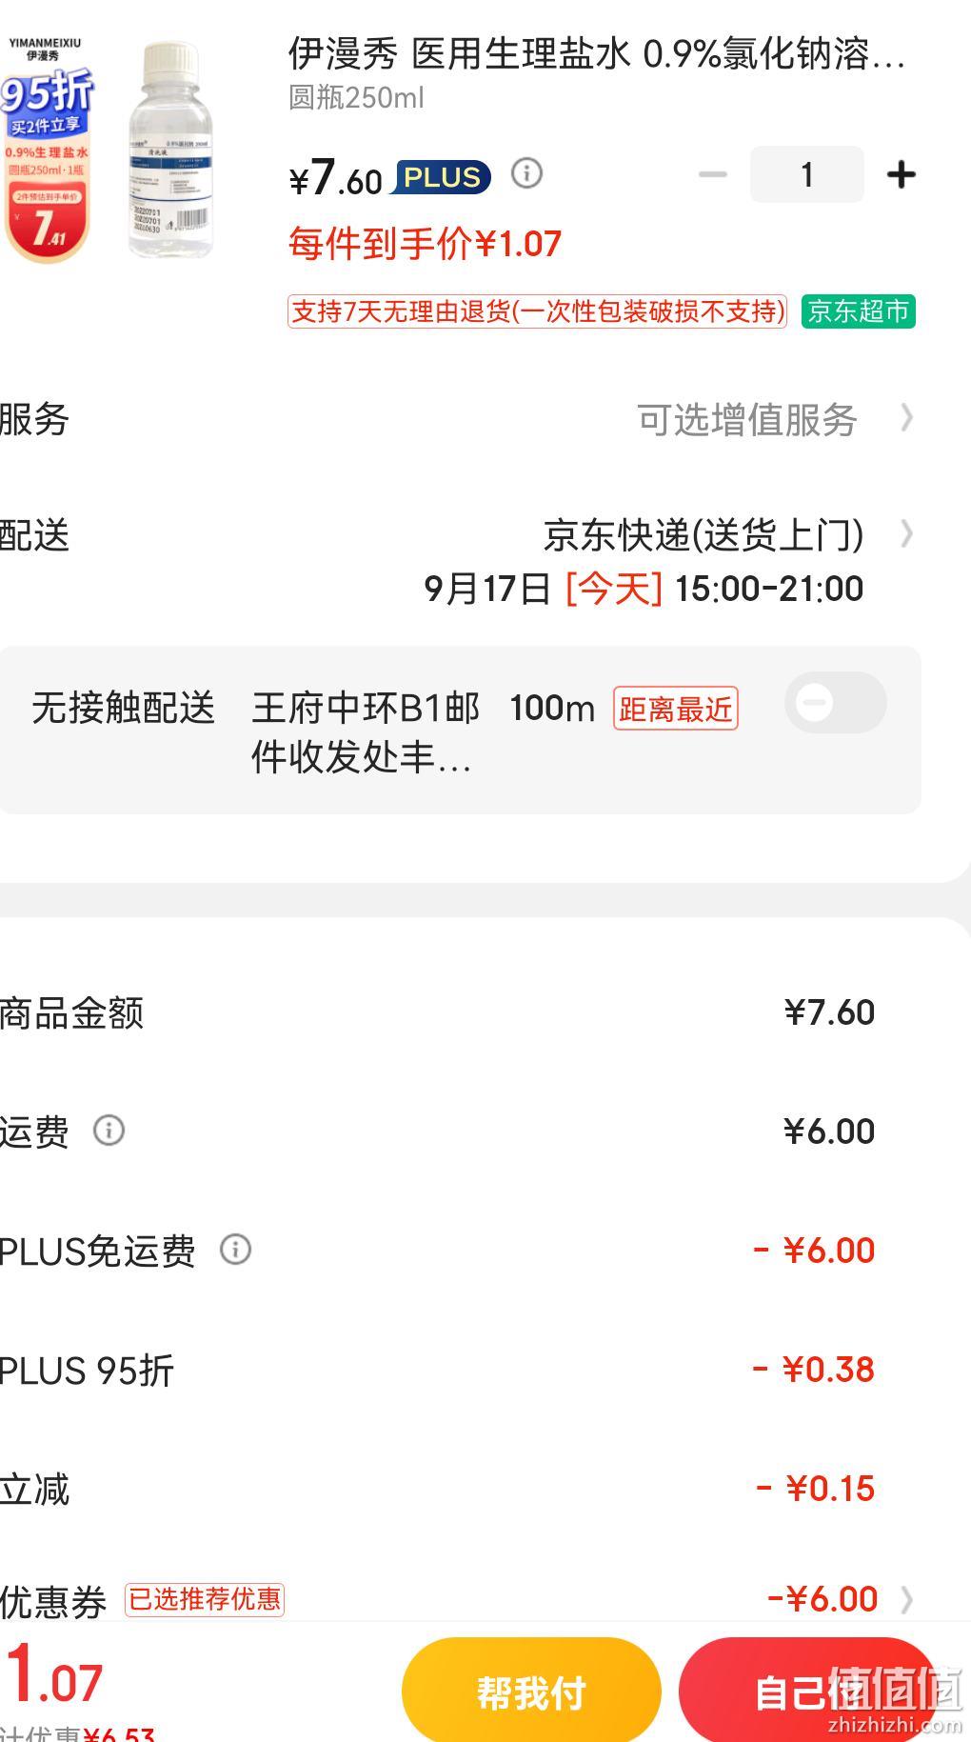Tap the red 自己付 button
971x1742 pixels.
pyautogui.click(x=807, y=1692)
